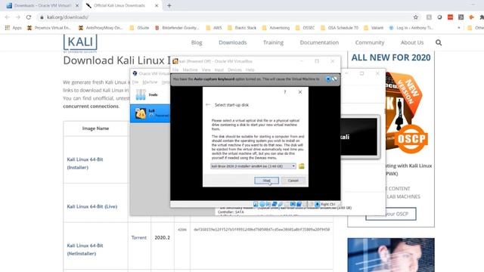The width and height of the screenshot is (484, 272).
Task: Open Documentation in Kali site navigation
Action: coord(319,42)
